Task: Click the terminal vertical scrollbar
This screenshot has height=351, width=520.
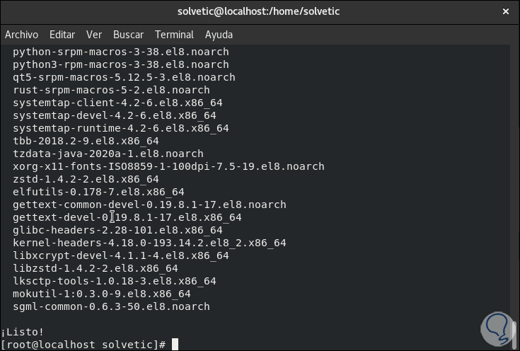Action: (x=514, y=191)
